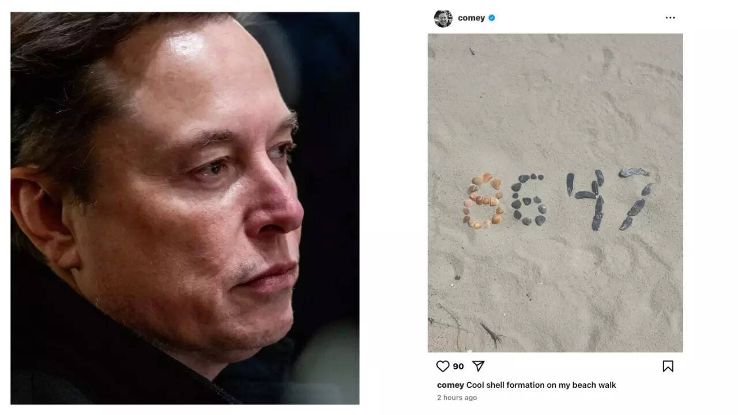Image resolution: width=738 pixels, height=415 pixels.
Task: Open the three-dot more options menu
Action: tap(670, 18)
